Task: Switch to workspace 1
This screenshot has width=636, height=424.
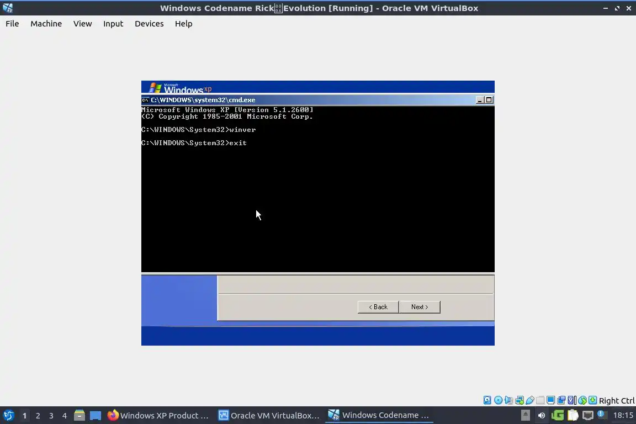Action: click(24, 416)
